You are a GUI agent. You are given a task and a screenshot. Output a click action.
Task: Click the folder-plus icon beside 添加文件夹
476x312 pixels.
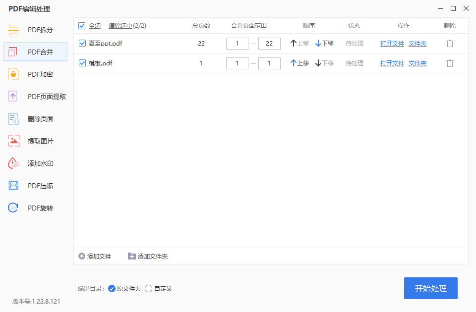(131, 256)
